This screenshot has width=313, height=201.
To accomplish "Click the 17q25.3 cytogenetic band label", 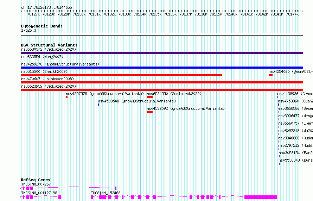I will 28,30.
